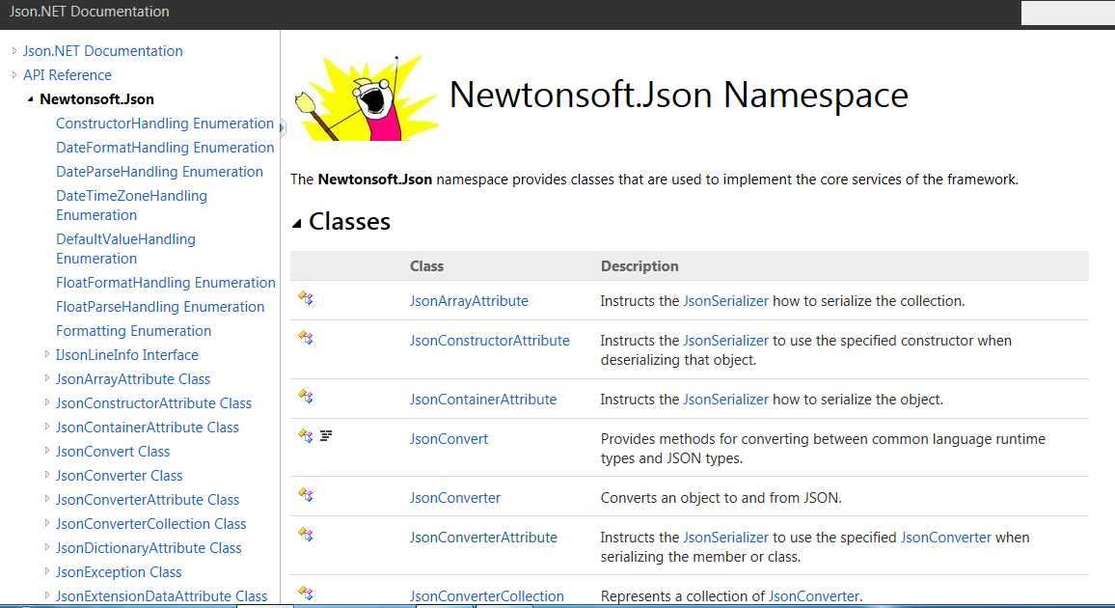The width and height of the screenshot is (1115, 608).
Task: Collapse the Classes section triangle
Action: tap(296, 224)
